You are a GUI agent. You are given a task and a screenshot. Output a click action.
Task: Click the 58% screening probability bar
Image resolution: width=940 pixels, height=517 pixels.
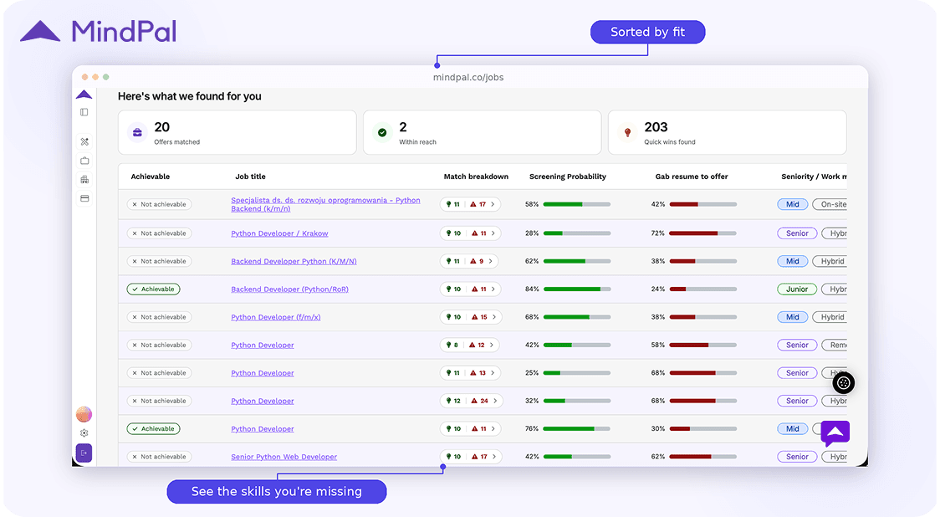click(x=577, y=204)
